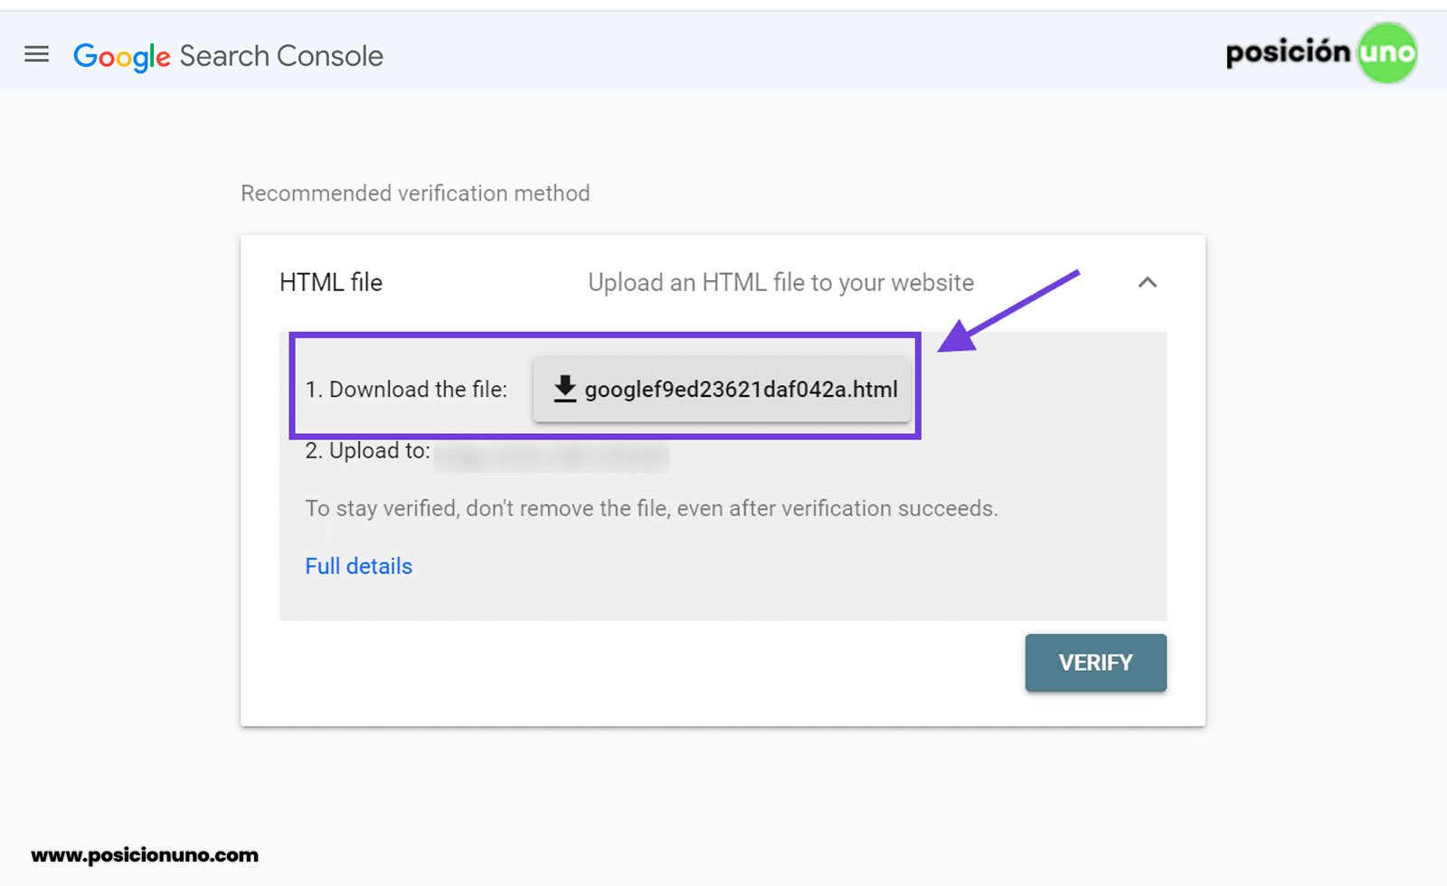Click the HTML file heading
This screenshot has height=886, width=1447.
click(331, 282)
